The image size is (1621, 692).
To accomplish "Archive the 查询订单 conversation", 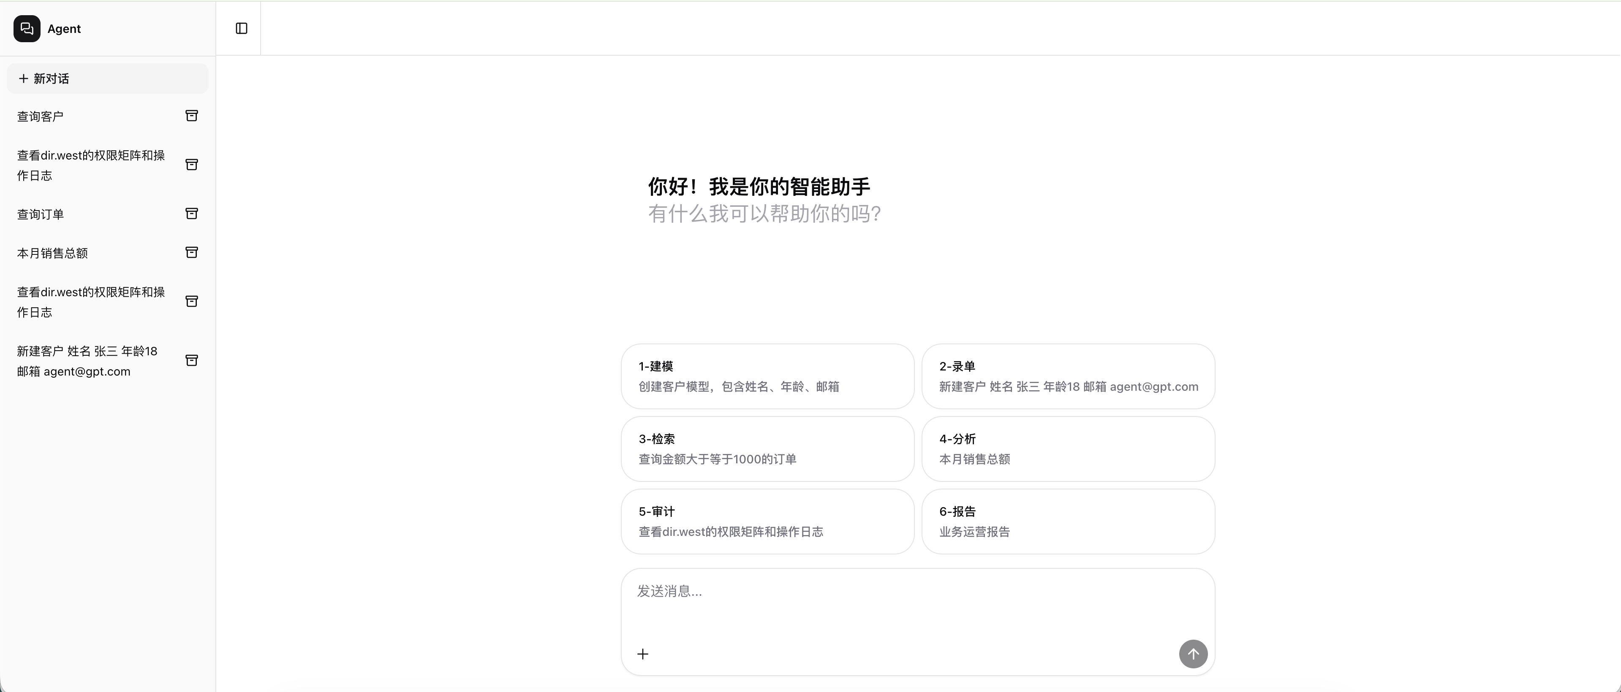I will click(192, 214).
